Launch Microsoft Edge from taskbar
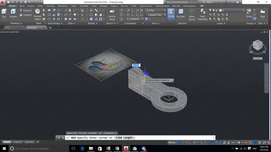Image resolution: width=271 pixels, height=152 pixels. click(82, 148)
